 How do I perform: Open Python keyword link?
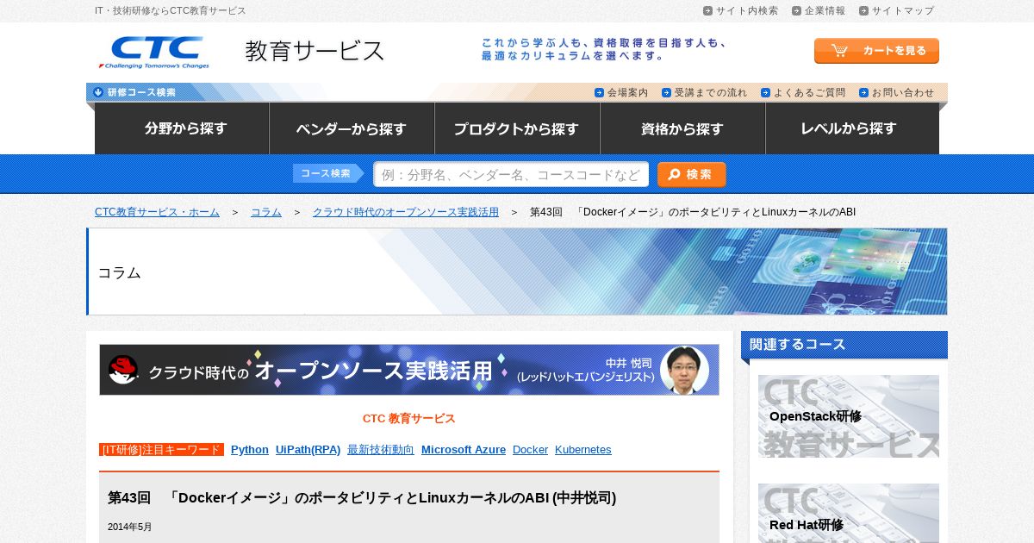tap(250, 450)
